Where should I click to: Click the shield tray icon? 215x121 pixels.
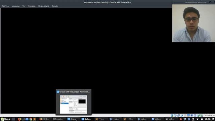click(x=185, y=119)
